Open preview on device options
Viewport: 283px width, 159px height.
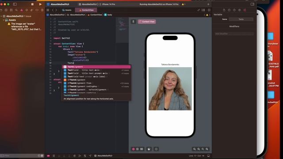point(156,149)
